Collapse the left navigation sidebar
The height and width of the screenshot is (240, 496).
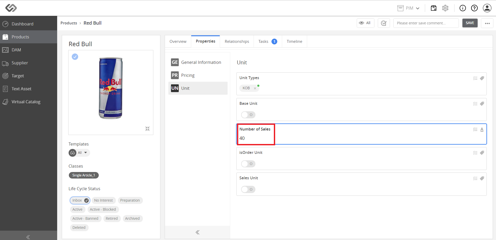(x=28, y=237)
